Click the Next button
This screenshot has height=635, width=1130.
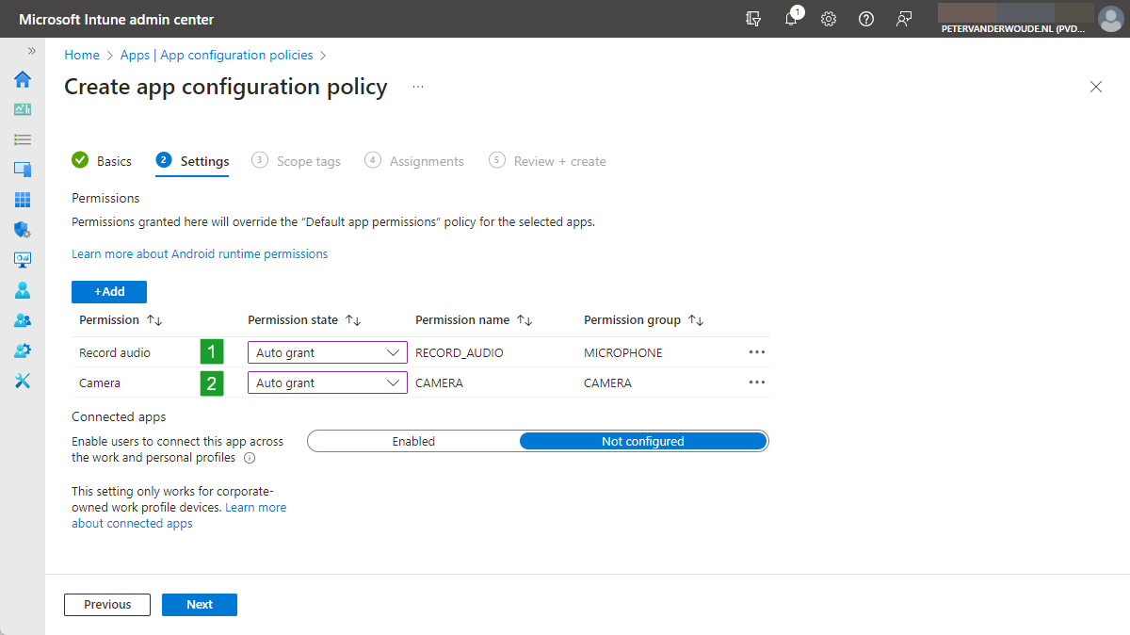pyautogui.click(x=199, y=604)
